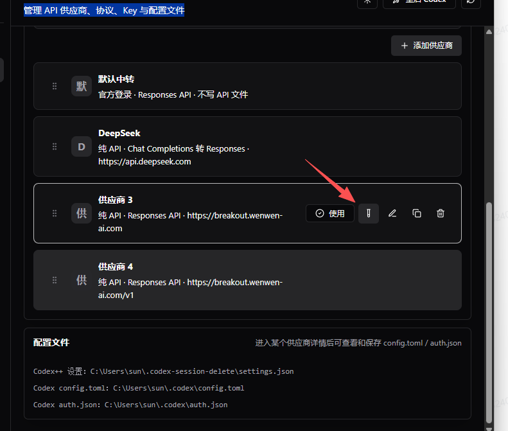Screen dimensions: 508x431
Task: Select the 供应商 4 provider card
Action: click(x=247, y=280)
